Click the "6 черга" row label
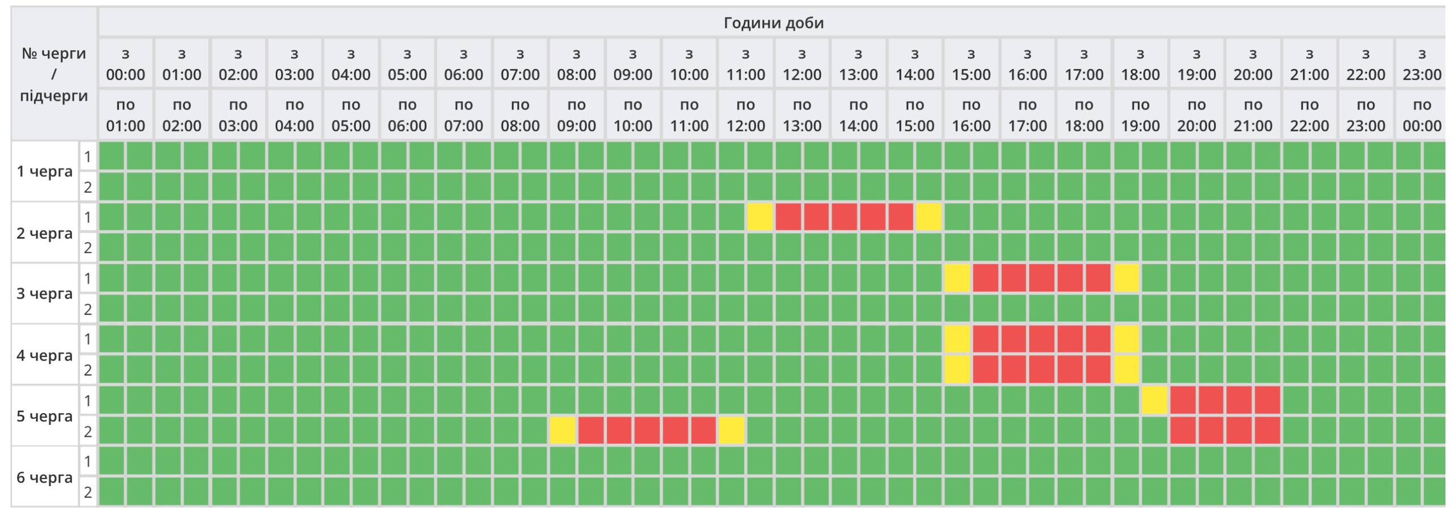This screenshot has width=1452, height=508. coord(44,477)
